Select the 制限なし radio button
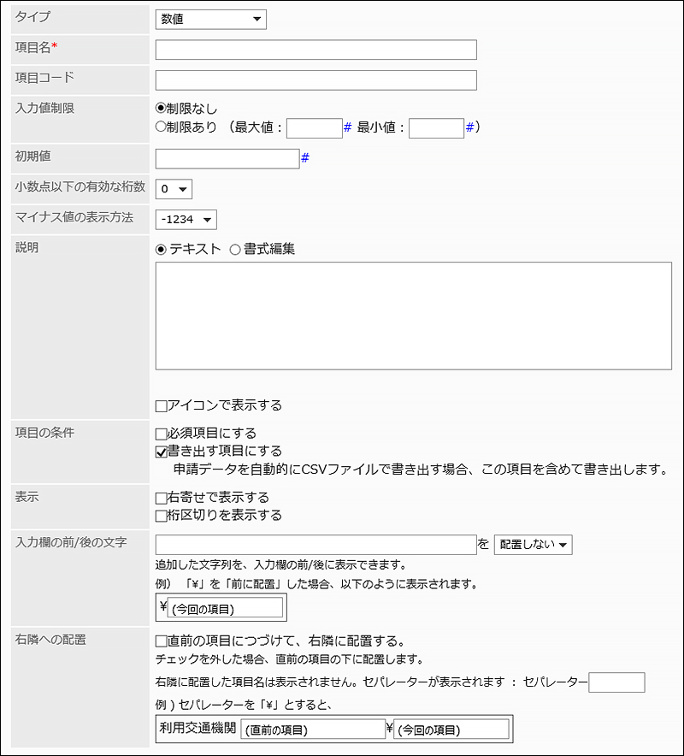The image size is (684, 756). pos(161,109)
